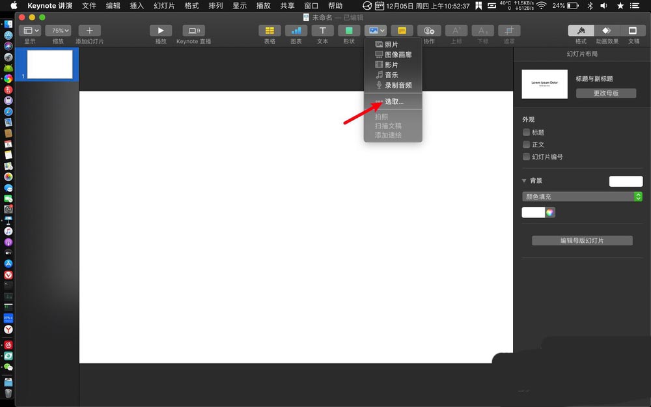651x407 pixels.
Task: Click the yellow comment note icon
Action: tap(402, 31)
